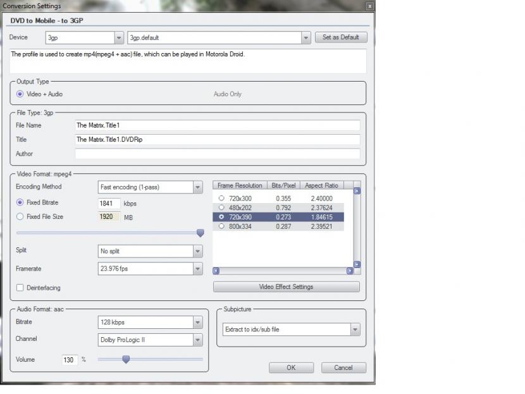The image size is (525, 394).
Task: Click the 0.792 bits/pixel cell
Action: tap(283, 208)
